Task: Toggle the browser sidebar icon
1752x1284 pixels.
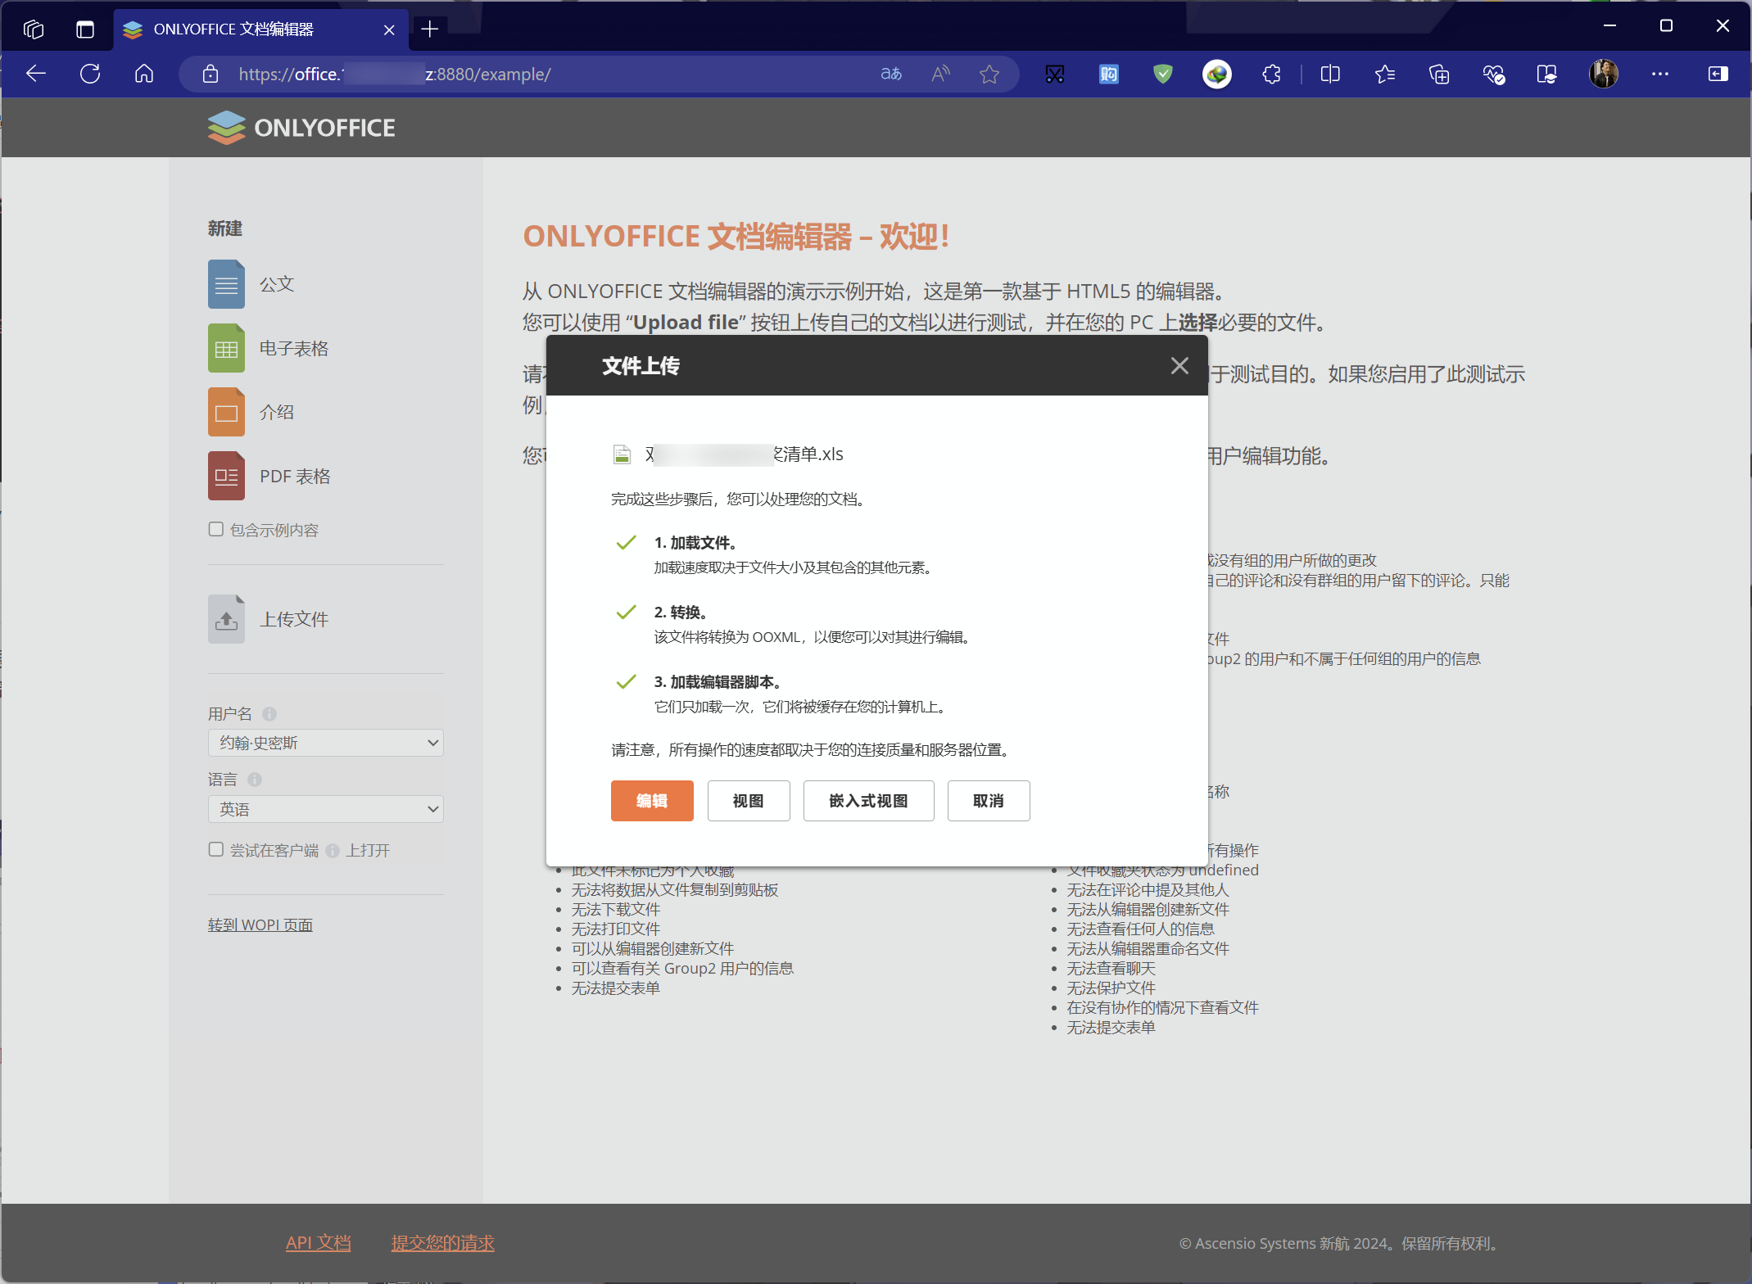Action: (1718, 75)
